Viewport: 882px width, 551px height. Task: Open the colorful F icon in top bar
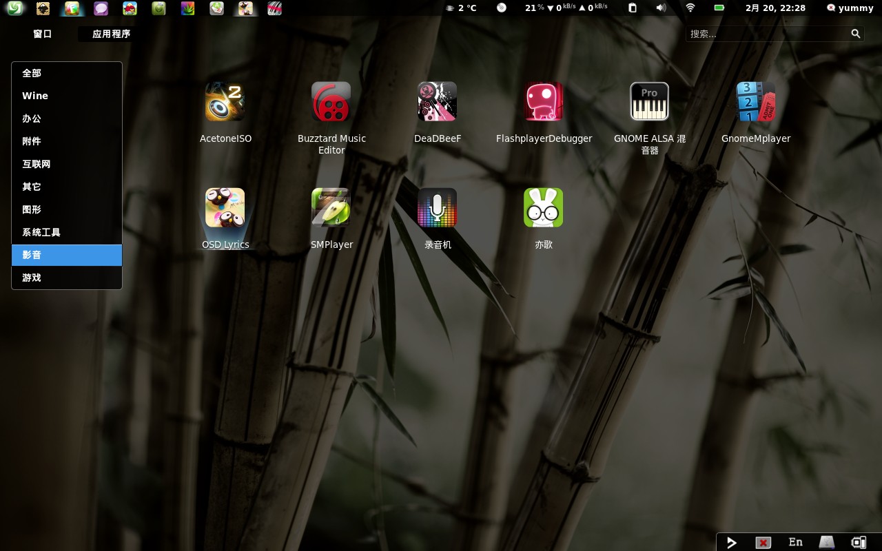(72, 8)
